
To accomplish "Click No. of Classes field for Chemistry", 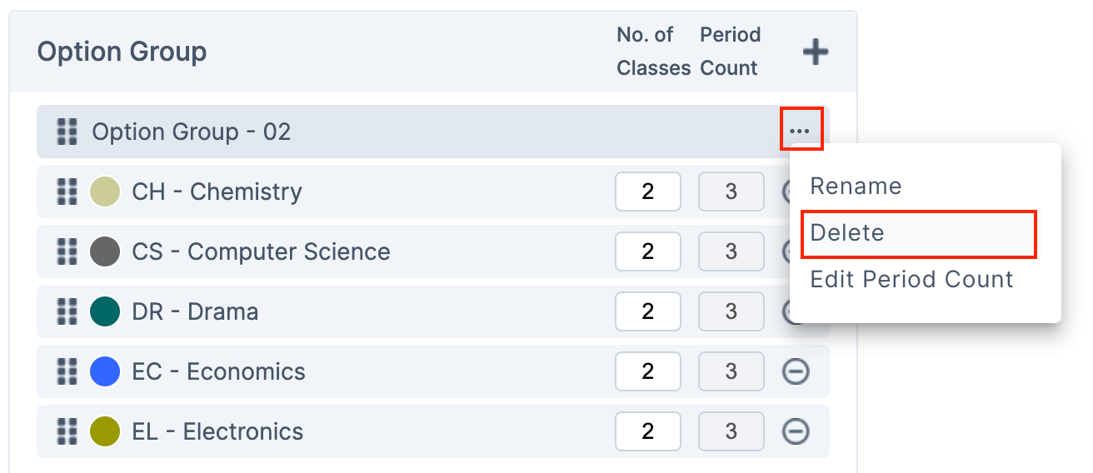I will pos(647,192).
